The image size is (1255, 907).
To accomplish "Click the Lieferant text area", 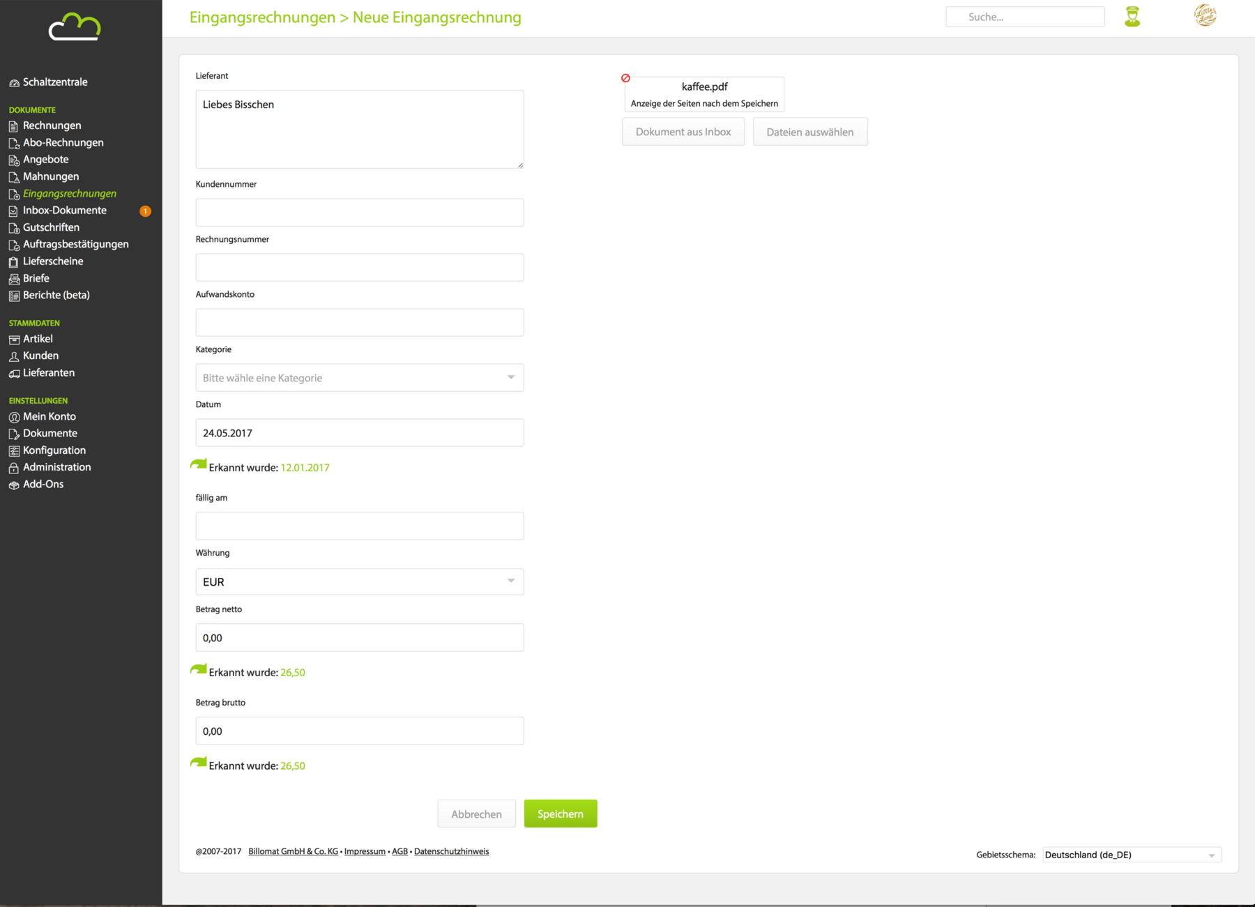I will pos(359,129).
